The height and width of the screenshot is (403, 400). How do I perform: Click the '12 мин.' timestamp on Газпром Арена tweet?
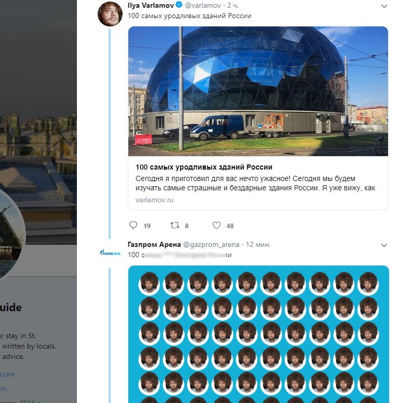click(x=258, y=245)
